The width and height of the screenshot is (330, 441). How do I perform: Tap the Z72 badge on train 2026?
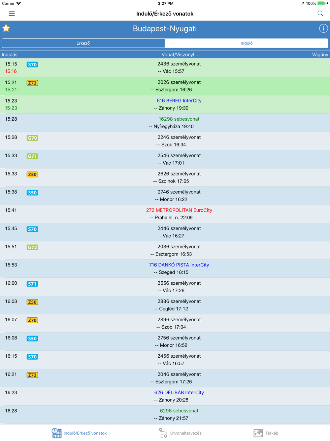pyautogui.click(x=32, y=83)
